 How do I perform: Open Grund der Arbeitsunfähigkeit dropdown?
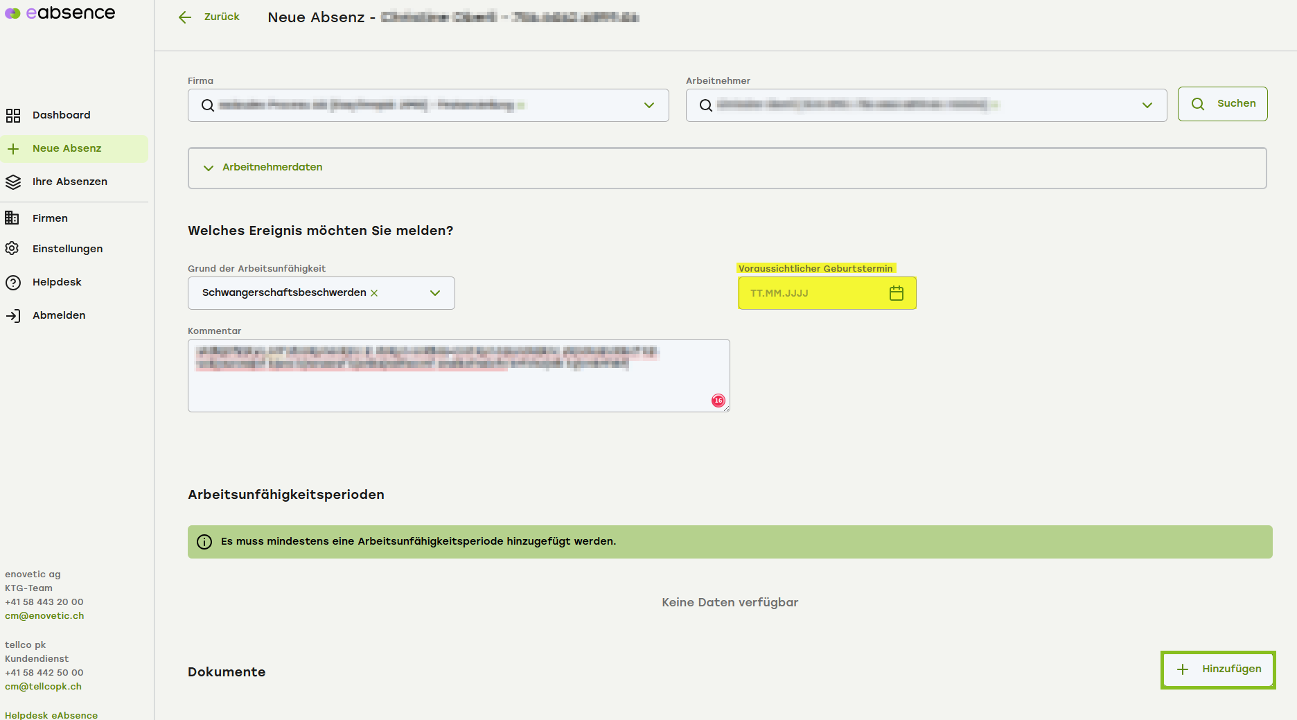click(434, 293)
